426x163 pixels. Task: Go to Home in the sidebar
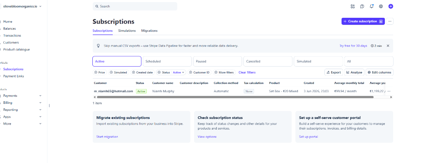pos(7,22)
